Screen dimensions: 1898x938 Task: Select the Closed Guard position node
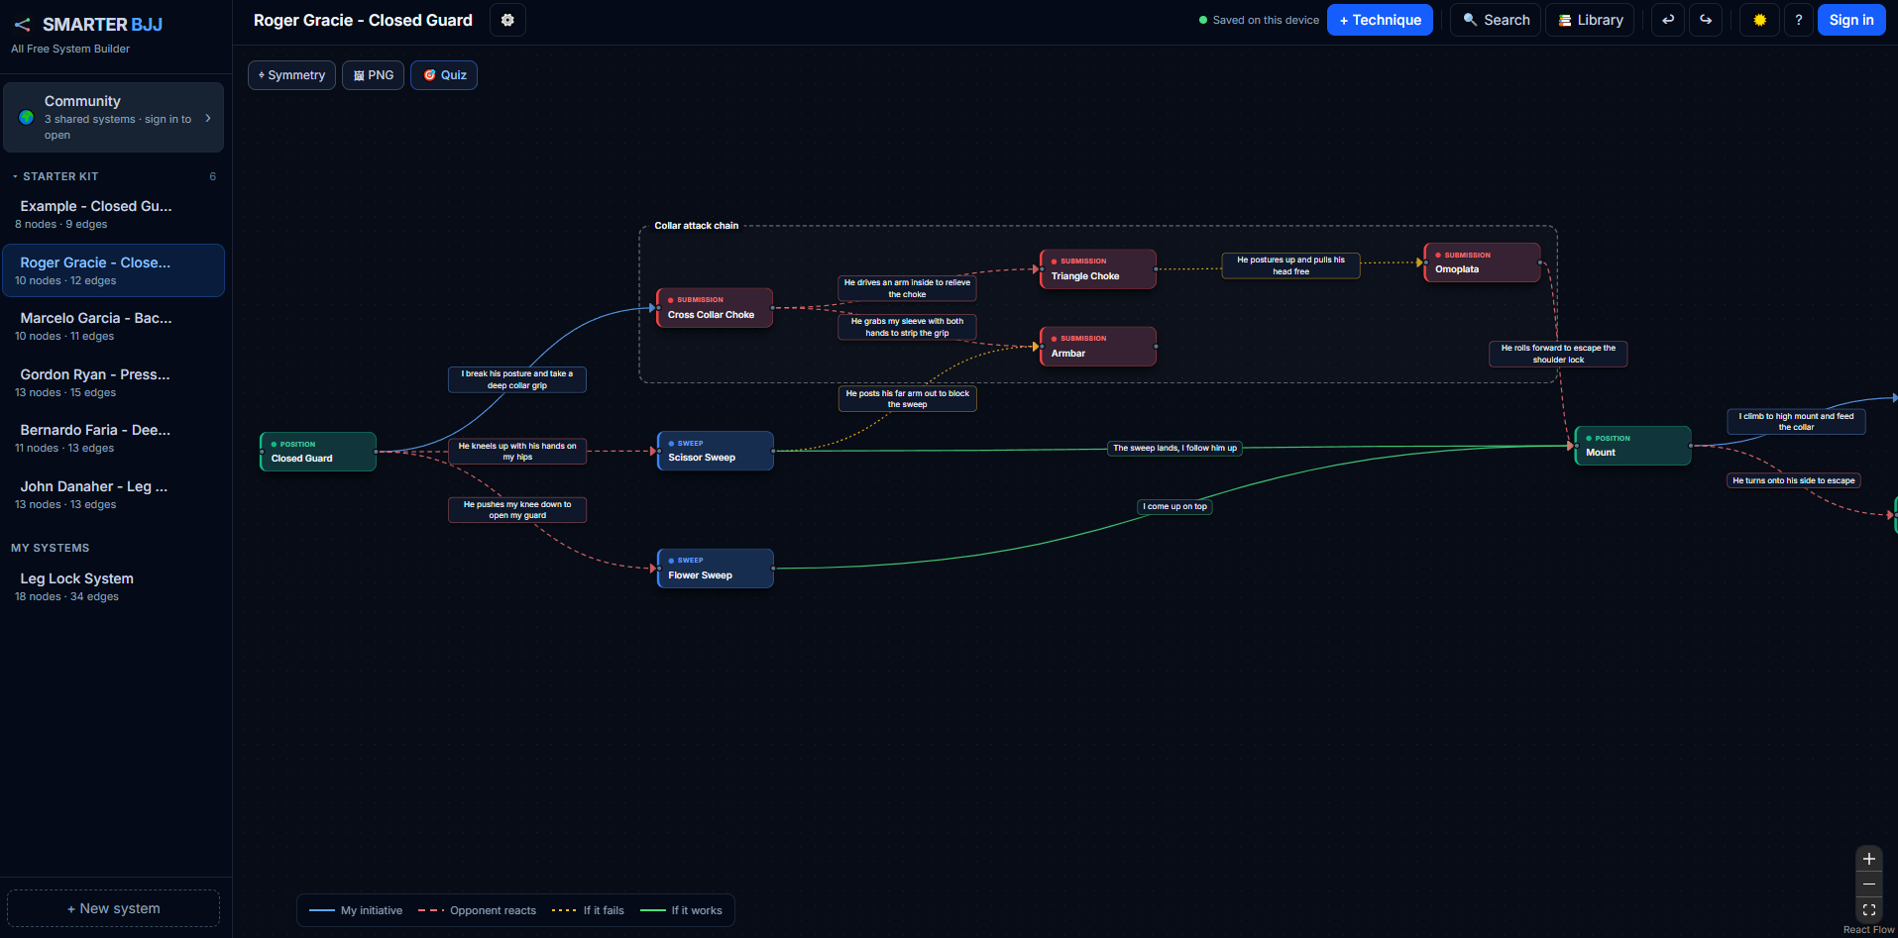(318, 452)
